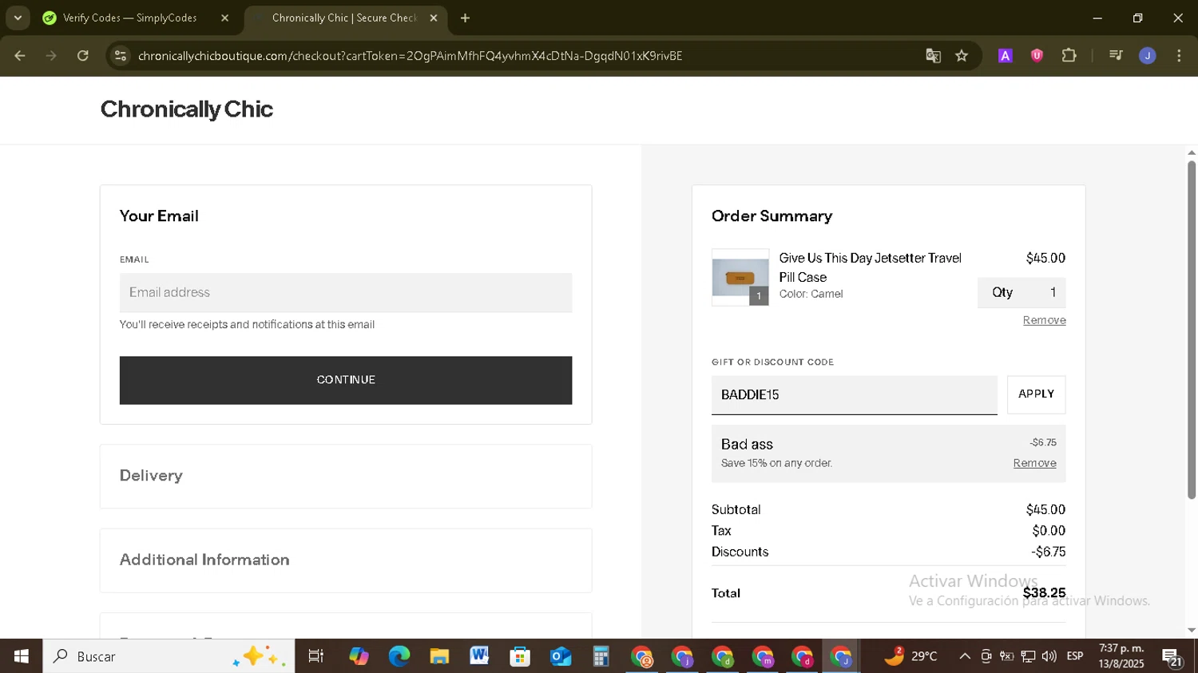Open the Chrome profile avatar
The height and width of the screenshot is (673, 1198).
click(x=1148, y=56)
